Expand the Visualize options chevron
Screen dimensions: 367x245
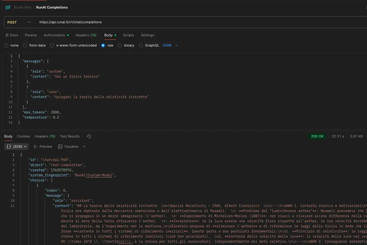click(84, 146)
